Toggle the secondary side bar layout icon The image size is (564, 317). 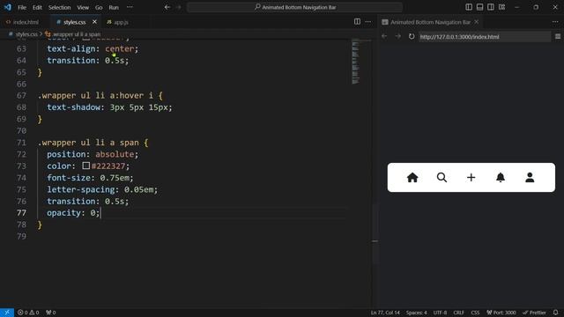(491, 7)
